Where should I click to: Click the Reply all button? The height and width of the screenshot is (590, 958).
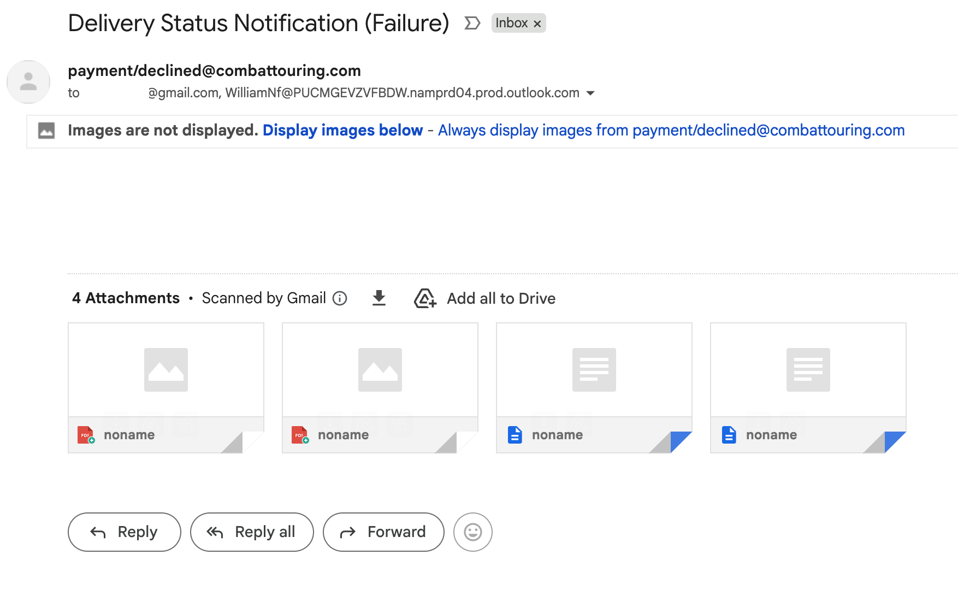coord(252,532)
